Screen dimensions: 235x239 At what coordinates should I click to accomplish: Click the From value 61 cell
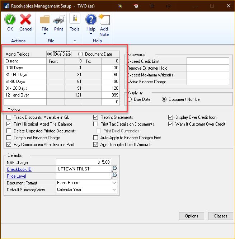74,81
